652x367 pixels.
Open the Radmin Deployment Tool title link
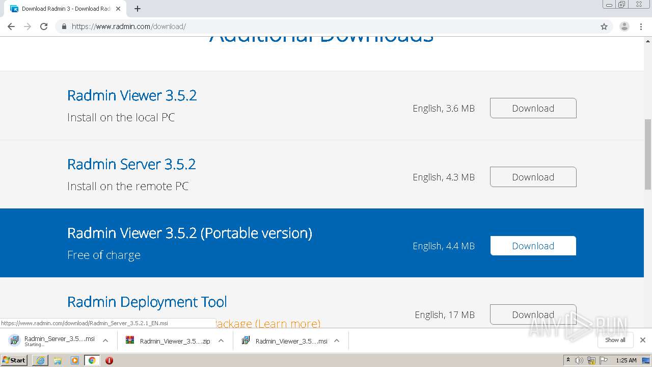(x=147, y=302)
